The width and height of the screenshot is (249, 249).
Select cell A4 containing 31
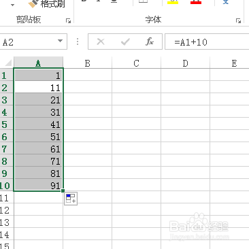[38, 112]
